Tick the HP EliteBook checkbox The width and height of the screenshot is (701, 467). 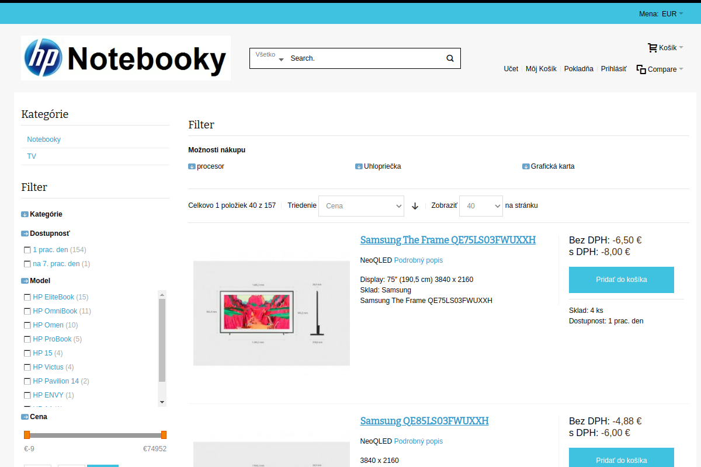pos(27,297)
